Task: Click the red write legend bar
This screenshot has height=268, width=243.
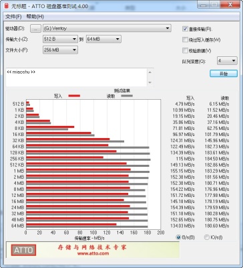Action: [74, 96]
